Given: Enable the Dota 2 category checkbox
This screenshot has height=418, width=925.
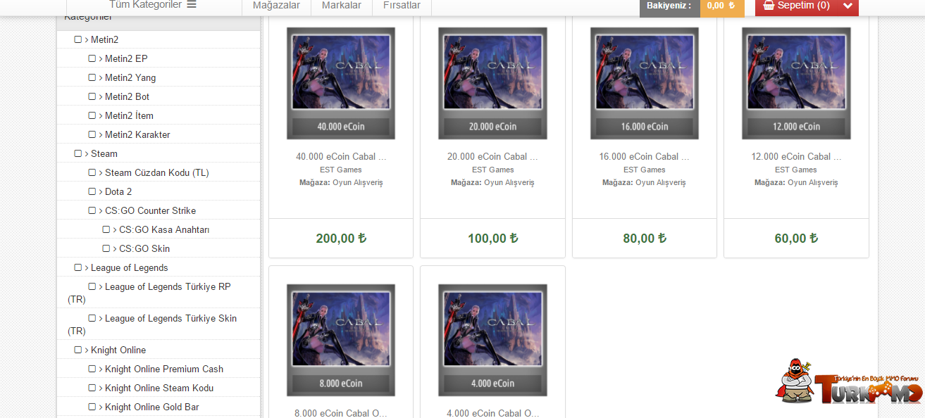Looking at the screenshot, I should [x=92, y=191].
